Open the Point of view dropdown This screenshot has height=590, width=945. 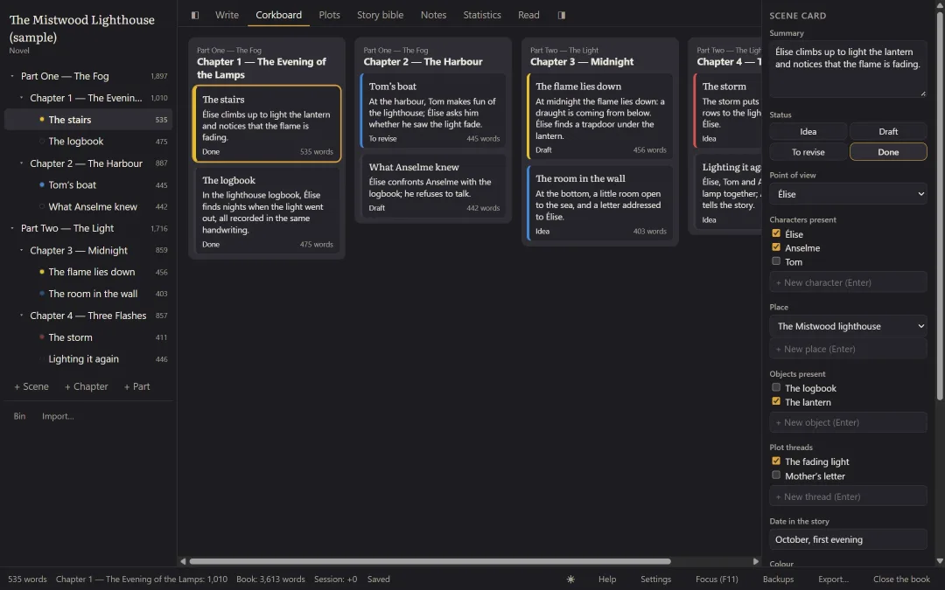pos(848,194)
